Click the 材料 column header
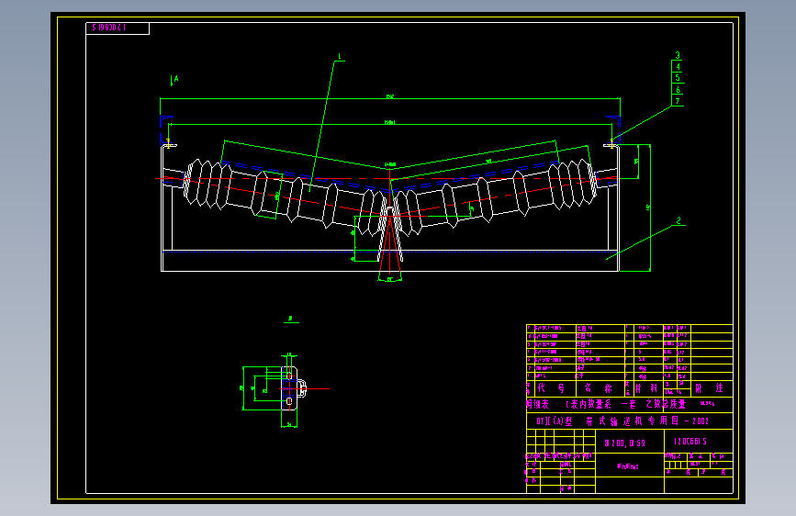Viewport: 796px width, 516px height. tap(646, 388)
